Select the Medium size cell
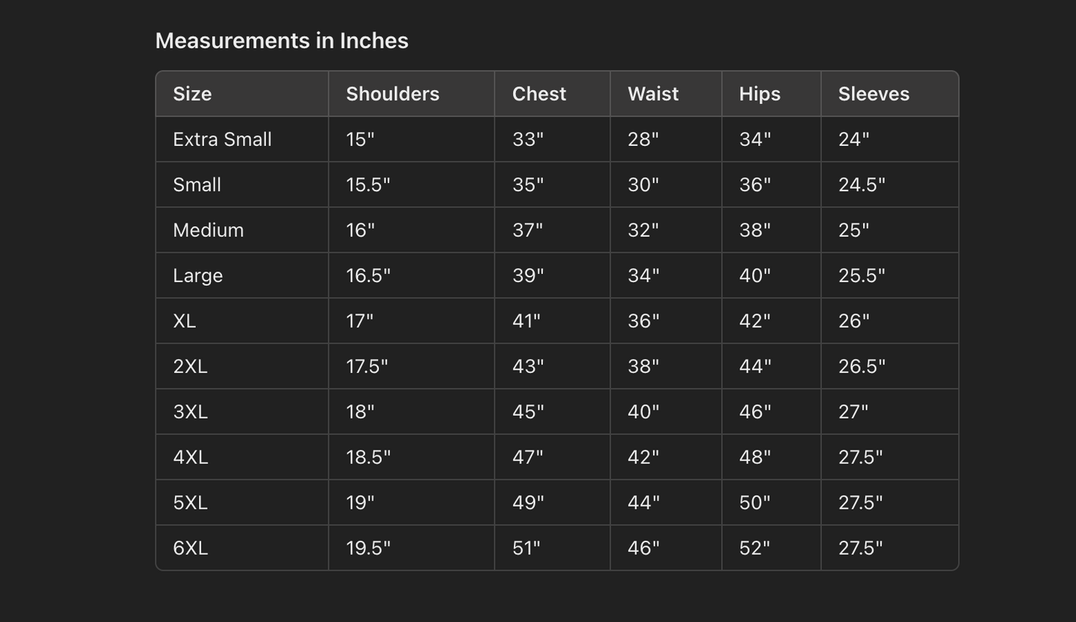This screenshot has width=1076, height=622. coord(208,230)
